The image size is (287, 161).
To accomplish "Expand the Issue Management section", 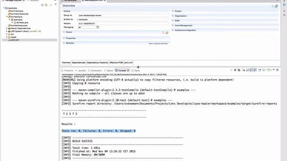I will tap(173, 25).
